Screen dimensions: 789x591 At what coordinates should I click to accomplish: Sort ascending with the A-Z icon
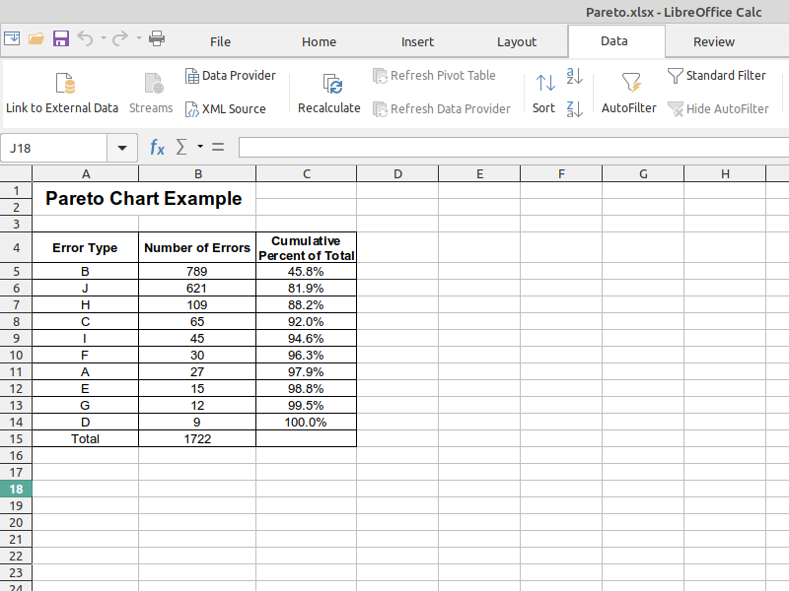click(x=575, y=76)
